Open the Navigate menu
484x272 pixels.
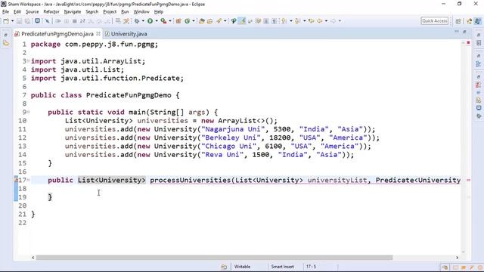coord(73,12)
